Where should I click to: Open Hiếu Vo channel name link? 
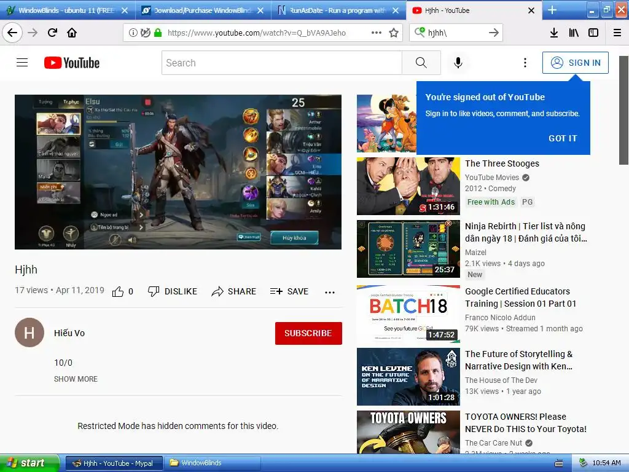[x=69, y=333]
